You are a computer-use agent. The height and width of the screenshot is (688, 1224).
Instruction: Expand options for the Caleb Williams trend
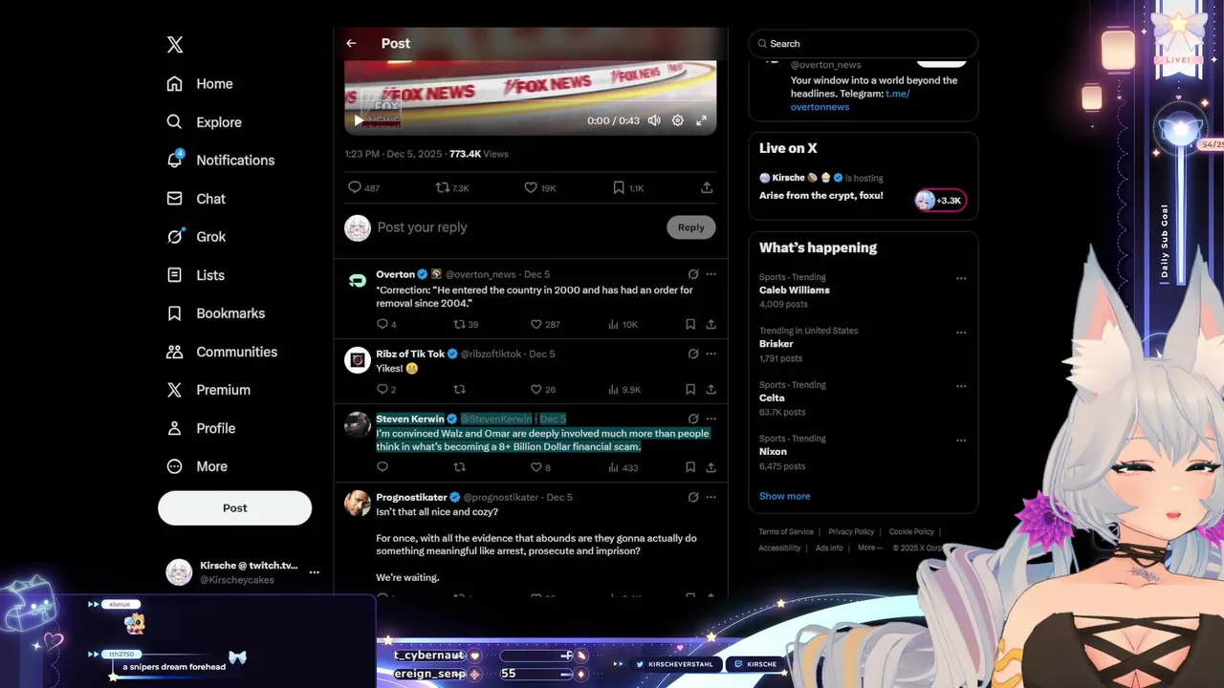coord(961,279)
